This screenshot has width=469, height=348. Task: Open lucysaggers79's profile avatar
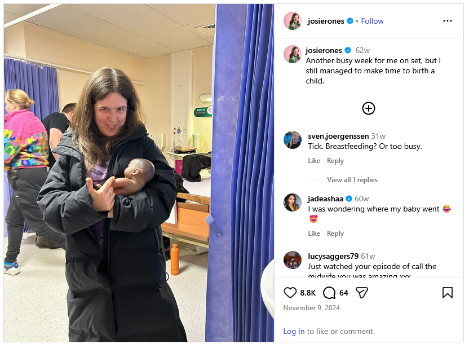293,259
